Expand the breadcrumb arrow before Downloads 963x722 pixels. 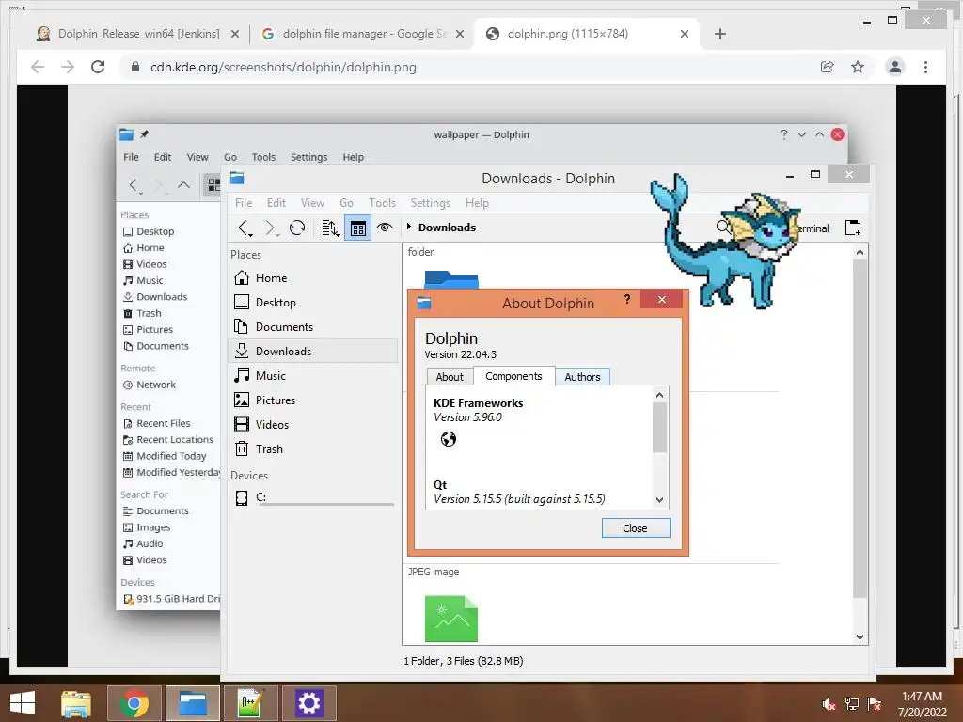pos(409,227)
